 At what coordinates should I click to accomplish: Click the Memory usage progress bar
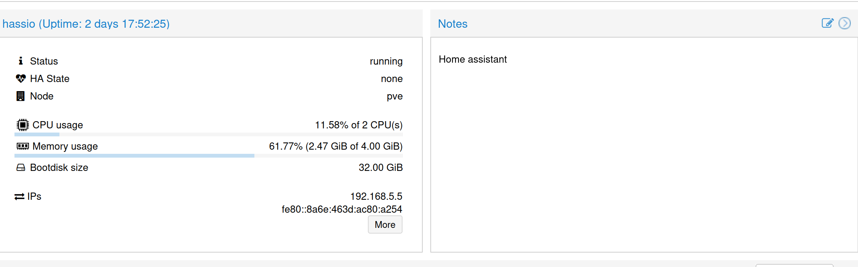coord(208,156)
